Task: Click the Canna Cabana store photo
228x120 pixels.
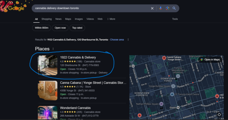Action: pos(47,91)
